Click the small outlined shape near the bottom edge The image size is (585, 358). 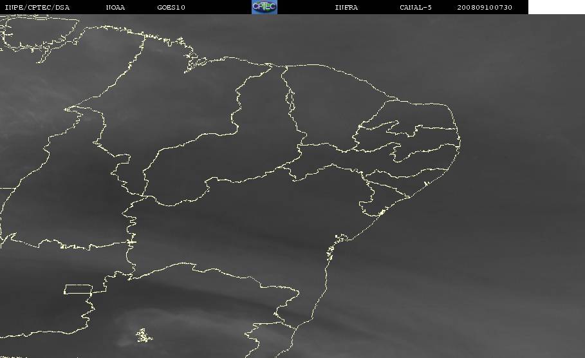144,335
